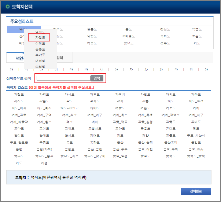Viewport: 221px width, 202px height.
Task: Filter by index letter 하
Action: click(x=206, y=70)
